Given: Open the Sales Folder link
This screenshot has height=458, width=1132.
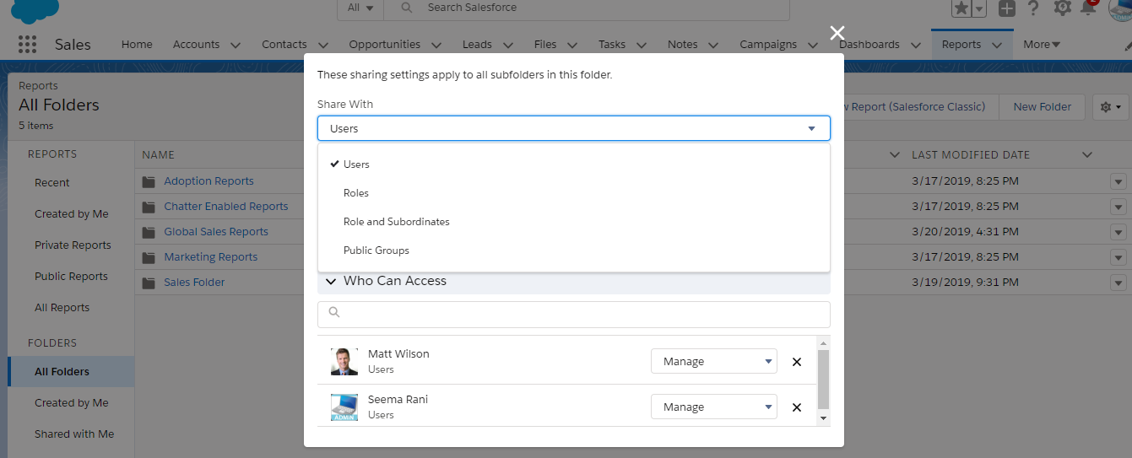Looking at the screenshot, I should tap(194, 283).
